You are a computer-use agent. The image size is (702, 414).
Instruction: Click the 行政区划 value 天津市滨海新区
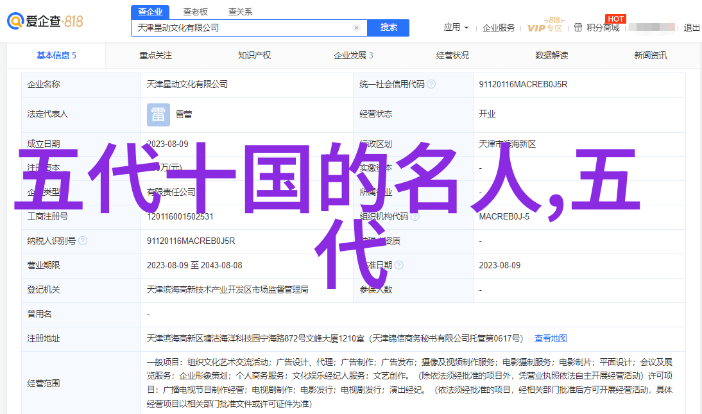[507, 144]
